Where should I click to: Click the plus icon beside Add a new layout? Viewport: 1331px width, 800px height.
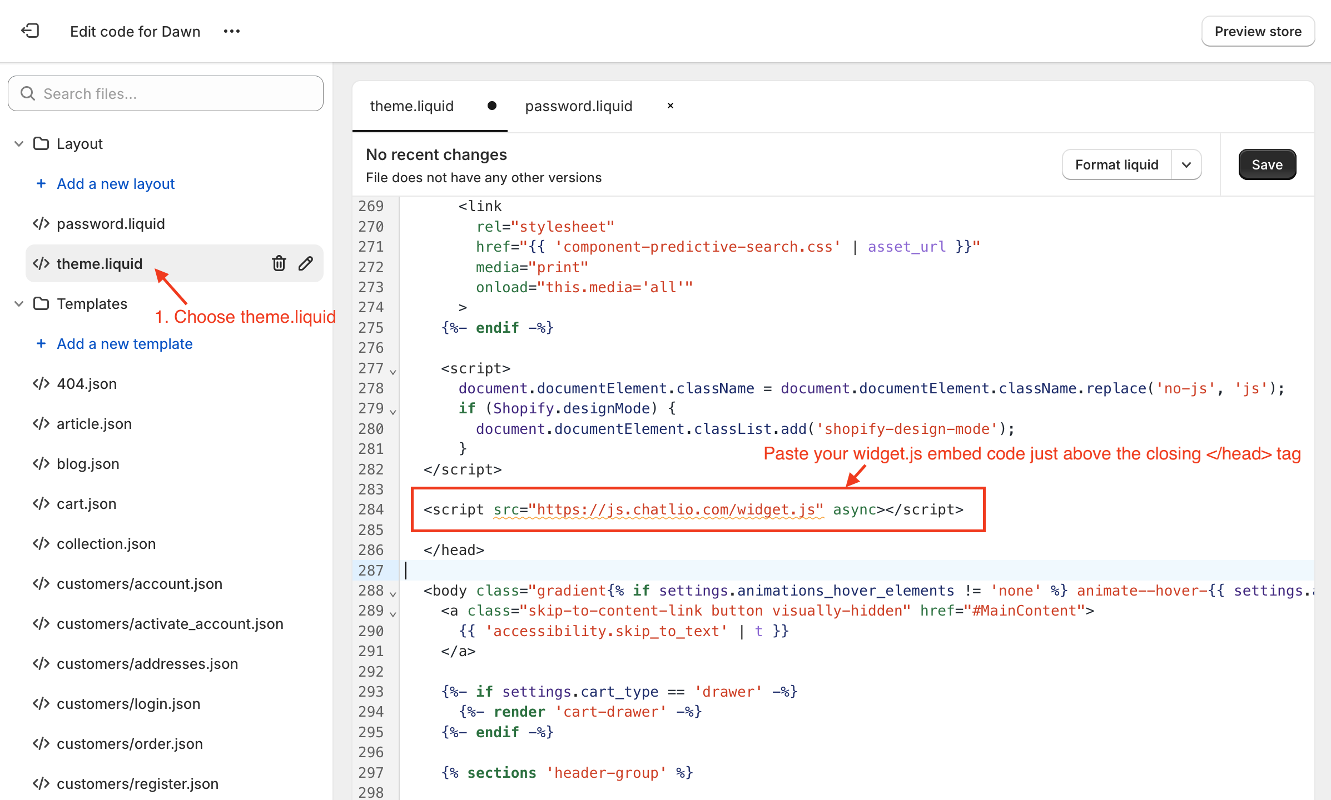[x=41, y=183]
